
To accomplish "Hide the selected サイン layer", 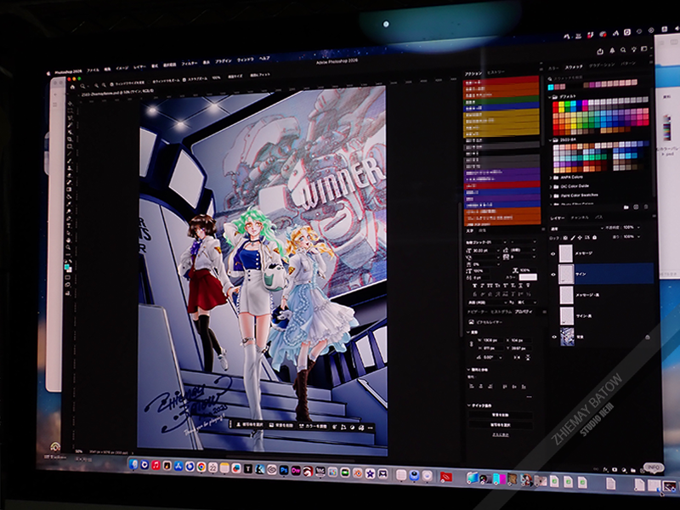I will [553, 275].
